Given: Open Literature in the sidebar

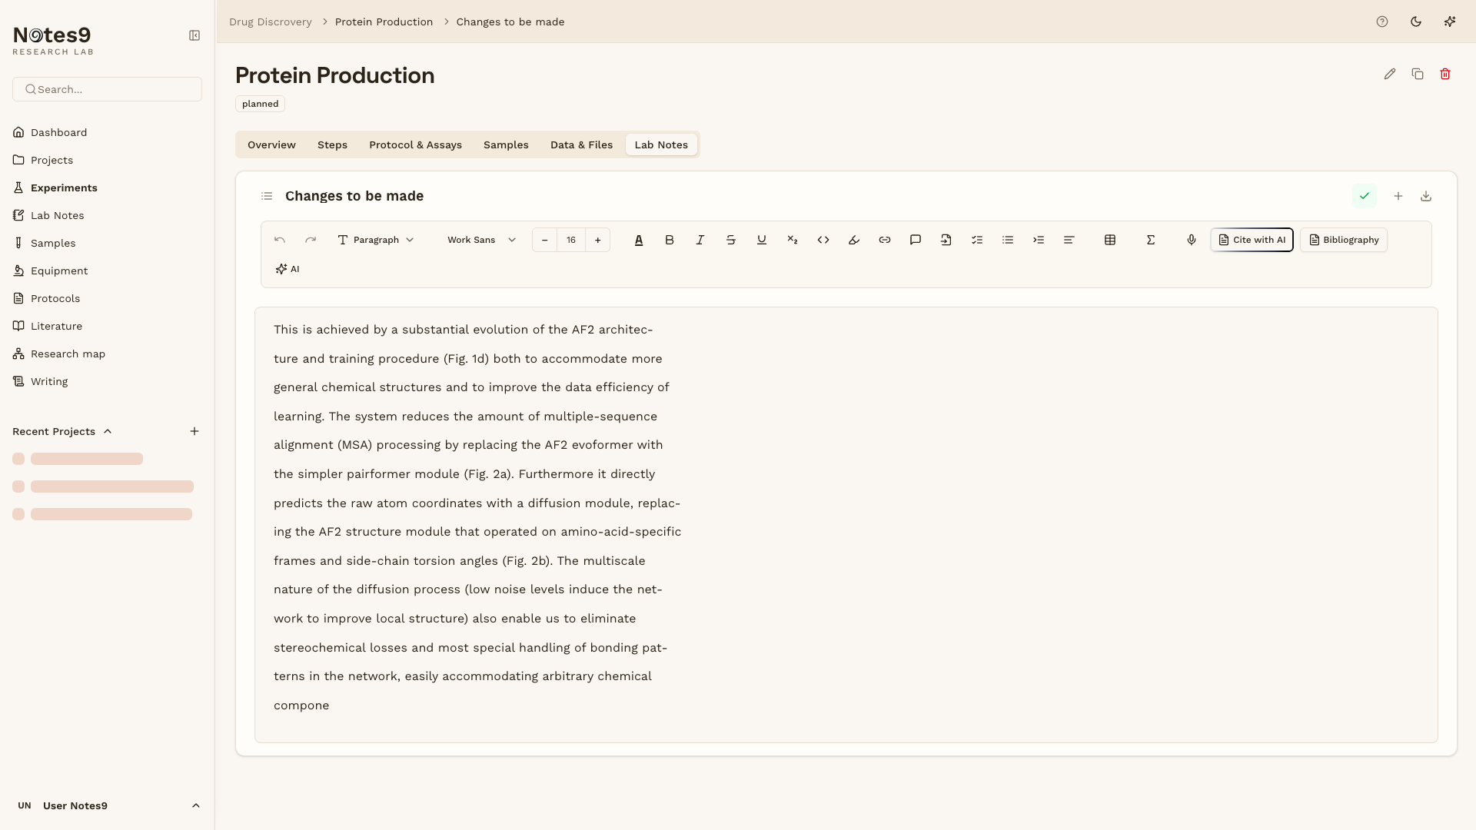Looking at the screenshot, I should click(x=56, y=326).
